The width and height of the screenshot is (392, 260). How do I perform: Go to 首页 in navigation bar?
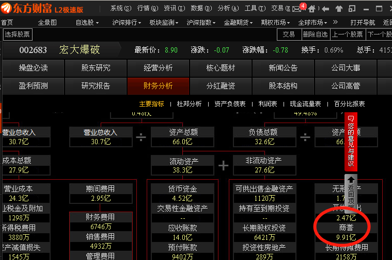[x=7, y=23]
